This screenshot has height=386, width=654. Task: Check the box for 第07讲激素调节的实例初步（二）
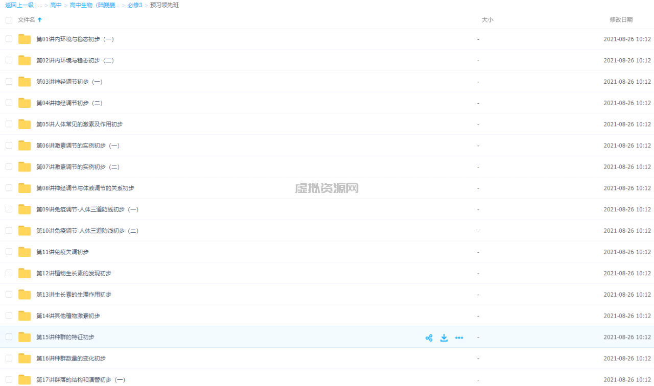pyautogui.click(x=9, y=166)
